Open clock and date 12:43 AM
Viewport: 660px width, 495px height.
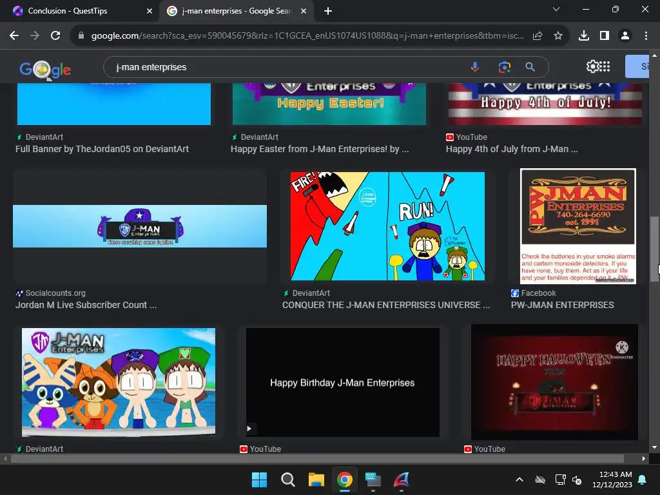coord(612,480)
